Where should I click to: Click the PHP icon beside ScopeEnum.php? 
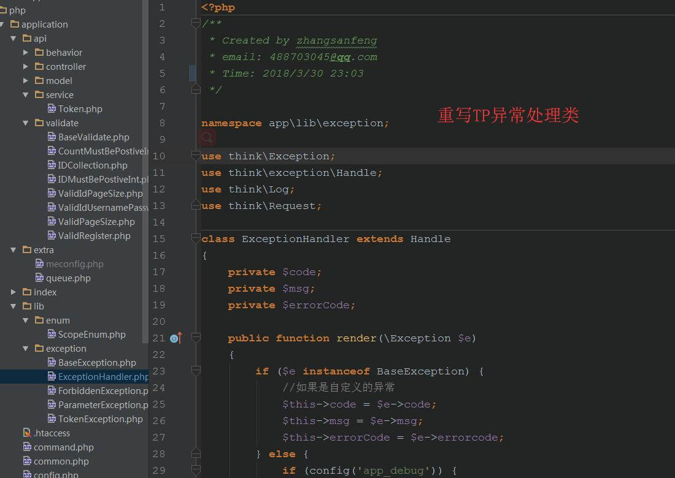(52, 335)
